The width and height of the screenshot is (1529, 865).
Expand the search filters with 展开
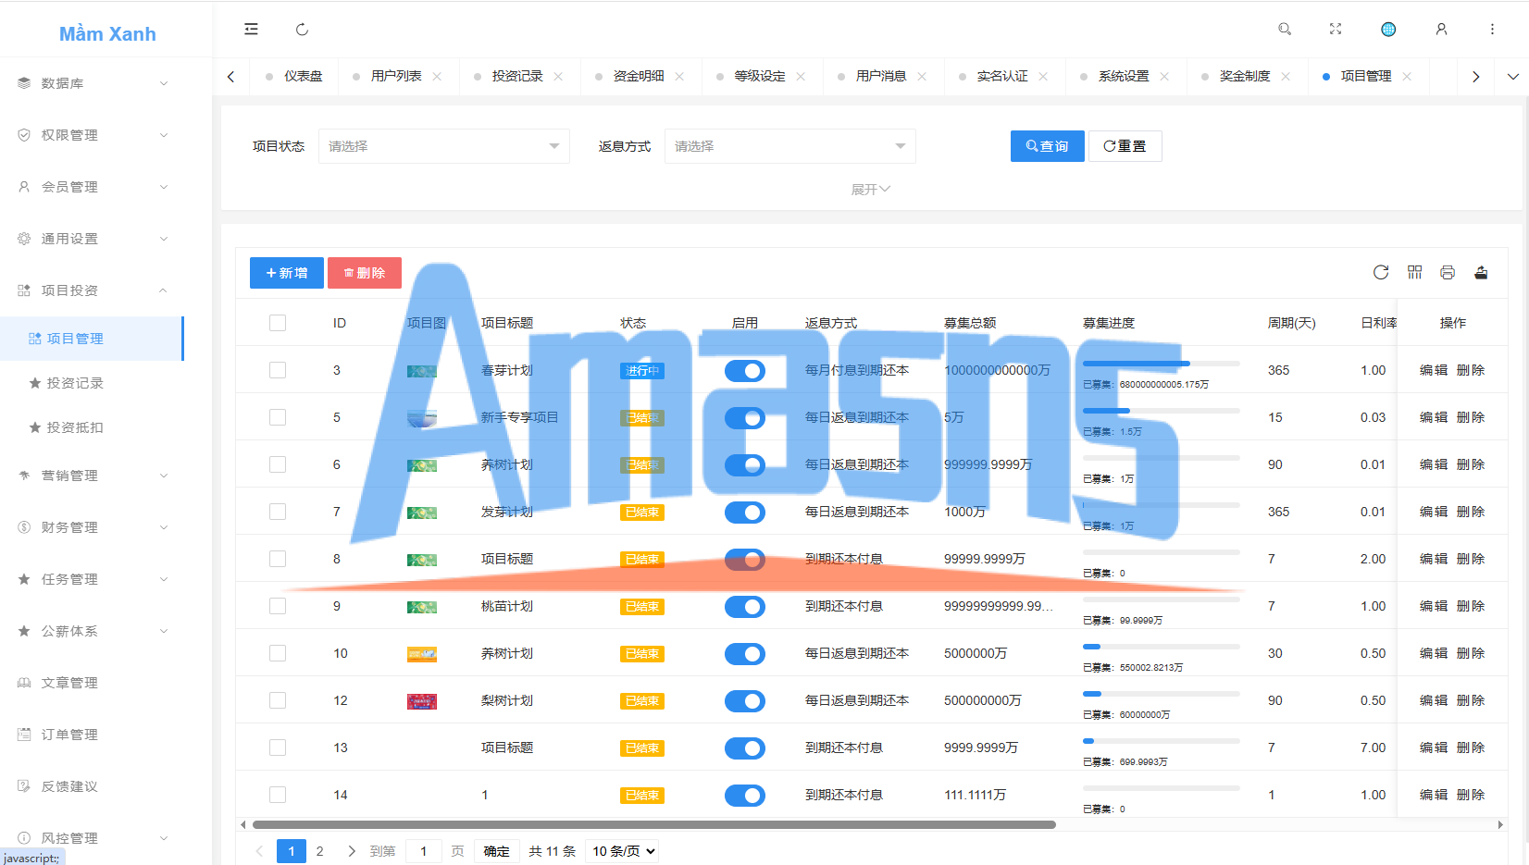click(870, 190)
